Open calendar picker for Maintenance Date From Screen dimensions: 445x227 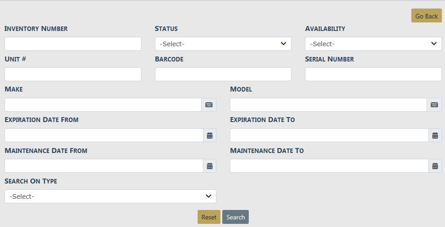coord(209,166)
